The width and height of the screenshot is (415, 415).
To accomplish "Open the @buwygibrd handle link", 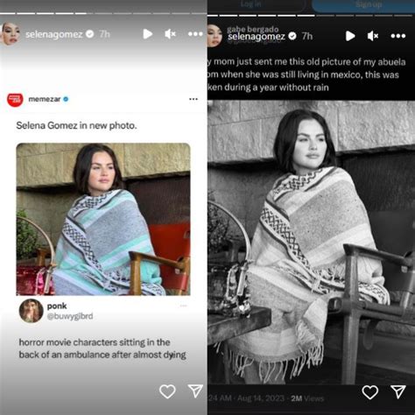I will tap(70, 316).
